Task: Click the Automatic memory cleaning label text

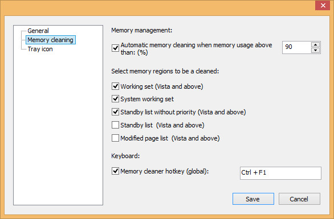Action: [x=196, y=49]
